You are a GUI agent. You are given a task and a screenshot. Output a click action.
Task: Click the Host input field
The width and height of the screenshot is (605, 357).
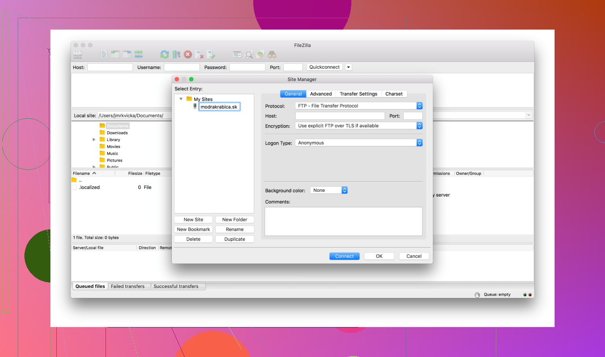click(x=340, y=115)
